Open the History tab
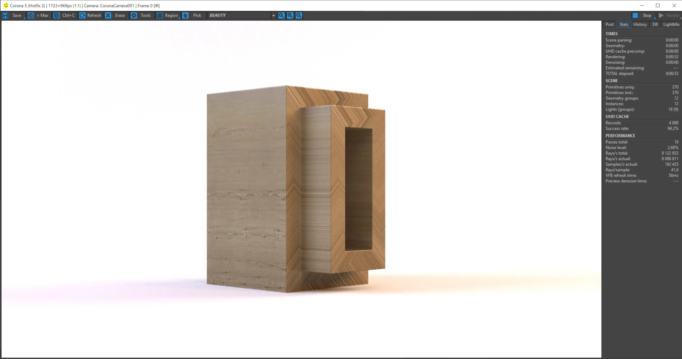The image size is (682, 359). pos(640,24)
